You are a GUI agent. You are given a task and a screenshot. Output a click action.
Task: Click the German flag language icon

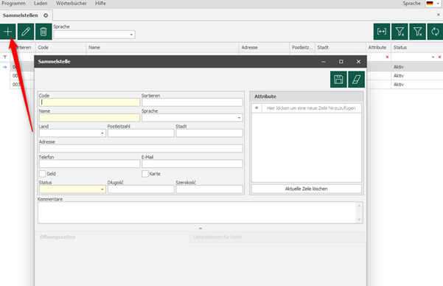430,4
